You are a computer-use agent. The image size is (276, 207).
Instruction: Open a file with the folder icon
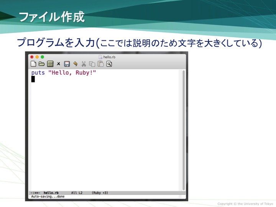41,64
